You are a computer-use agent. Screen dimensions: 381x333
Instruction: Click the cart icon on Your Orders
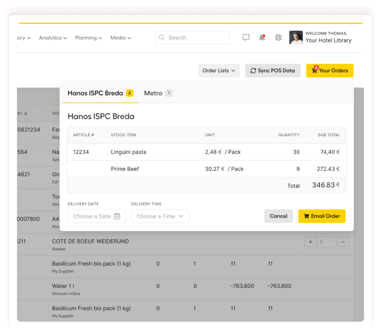[x=314, y=70]
